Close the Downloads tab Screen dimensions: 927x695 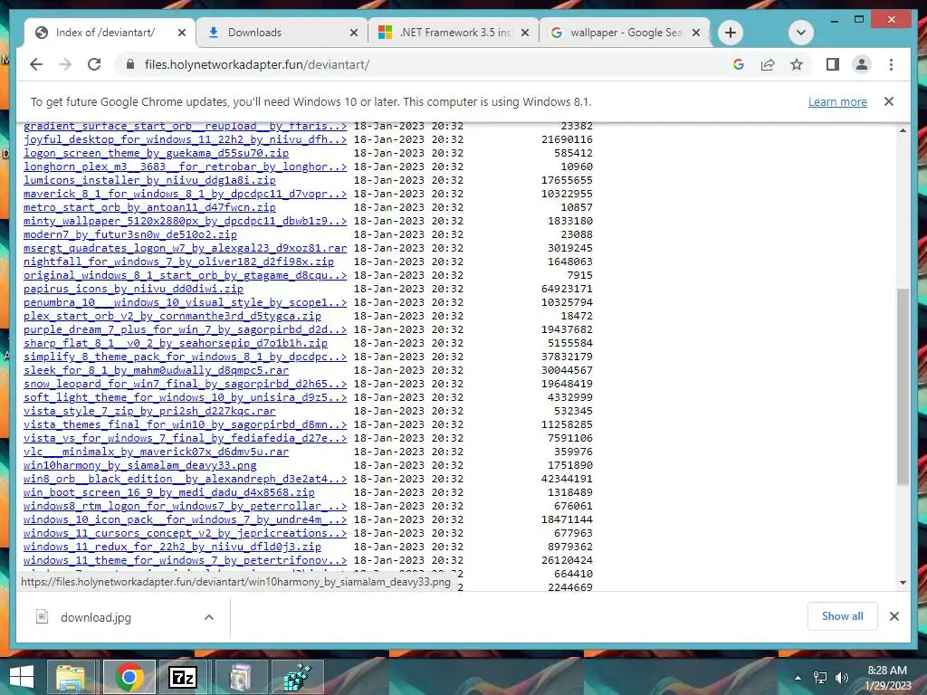[x=354, y=33]
